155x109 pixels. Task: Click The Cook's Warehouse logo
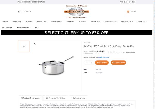click(x=77, y=12)
